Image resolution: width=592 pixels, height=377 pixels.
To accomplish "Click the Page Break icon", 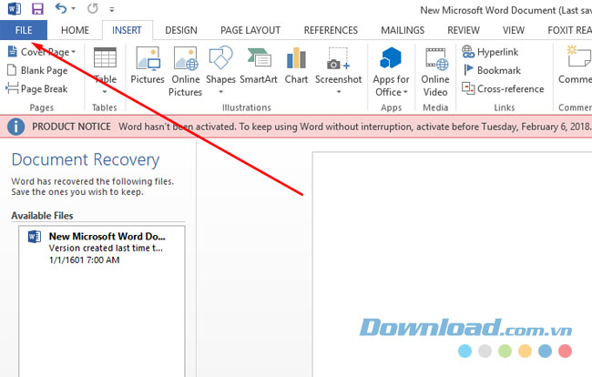I will pos(36,88).
